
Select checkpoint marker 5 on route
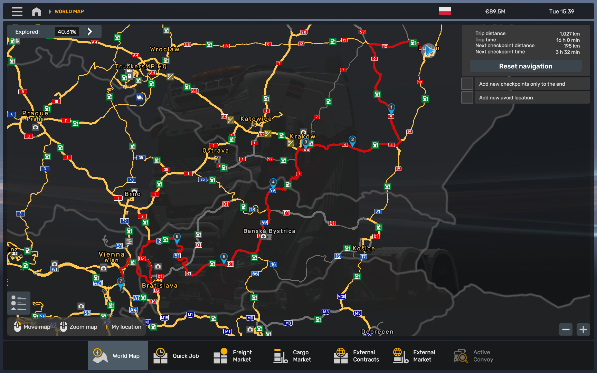(224, 257)
